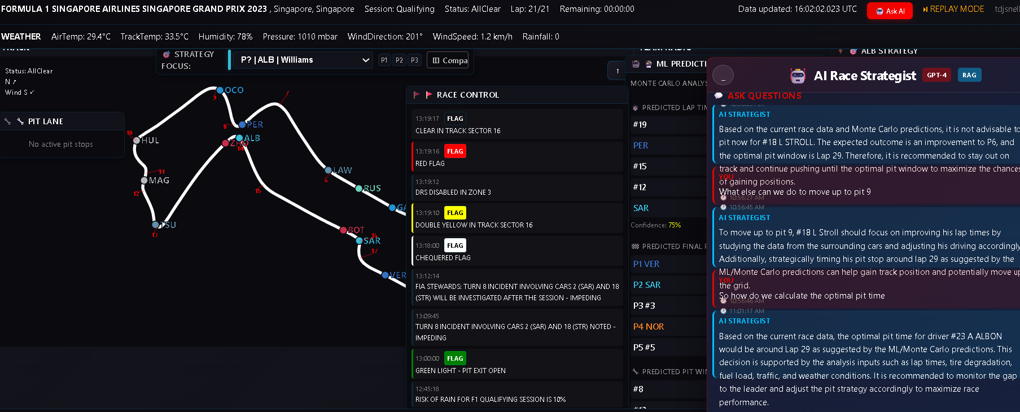
Task: Click the target icon beside Strategy Focus
Action: coord(167,54)
